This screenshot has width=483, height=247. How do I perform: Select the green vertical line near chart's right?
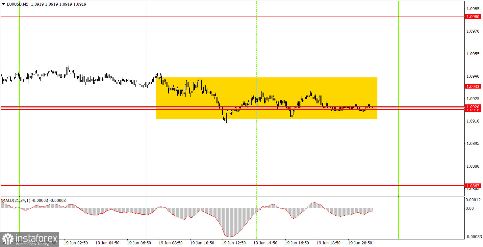pos(398,120)
